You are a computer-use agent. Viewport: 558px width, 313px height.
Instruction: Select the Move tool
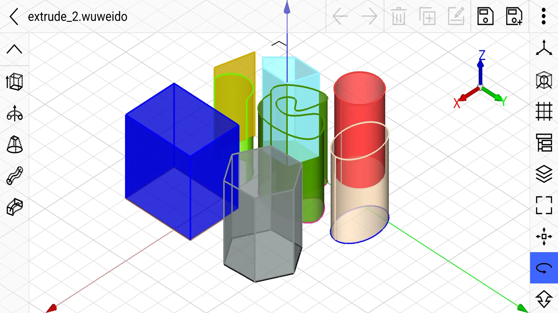pos(544,236)
